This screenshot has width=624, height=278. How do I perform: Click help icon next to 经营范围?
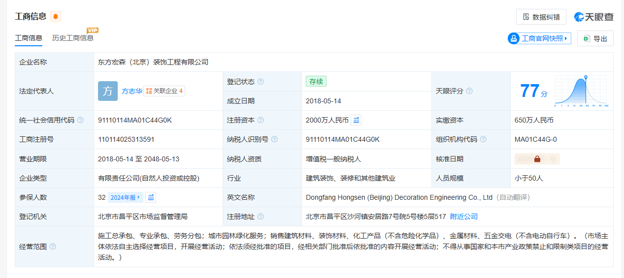(53, 247)
